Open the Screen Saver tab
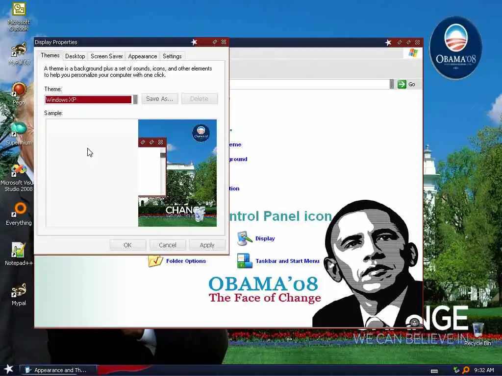This screenshot has height=376, width=502. [x=106, y=56]
